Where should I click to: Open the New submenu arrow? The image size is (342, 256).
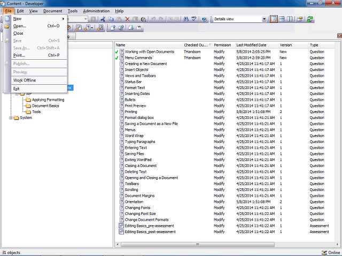point(63,19)
